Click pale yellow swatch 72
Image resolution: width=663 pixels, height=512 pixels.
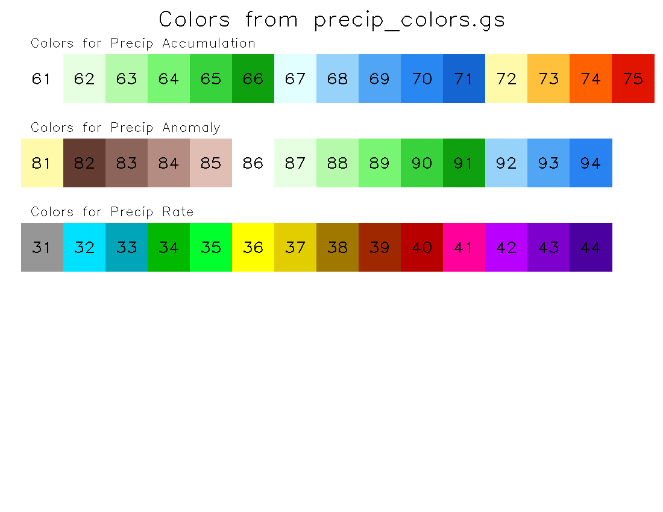(506, 78)
